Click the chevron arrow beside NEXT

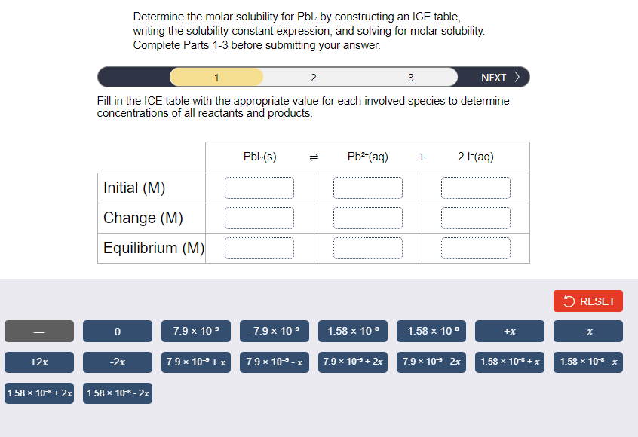coord(517,77)
